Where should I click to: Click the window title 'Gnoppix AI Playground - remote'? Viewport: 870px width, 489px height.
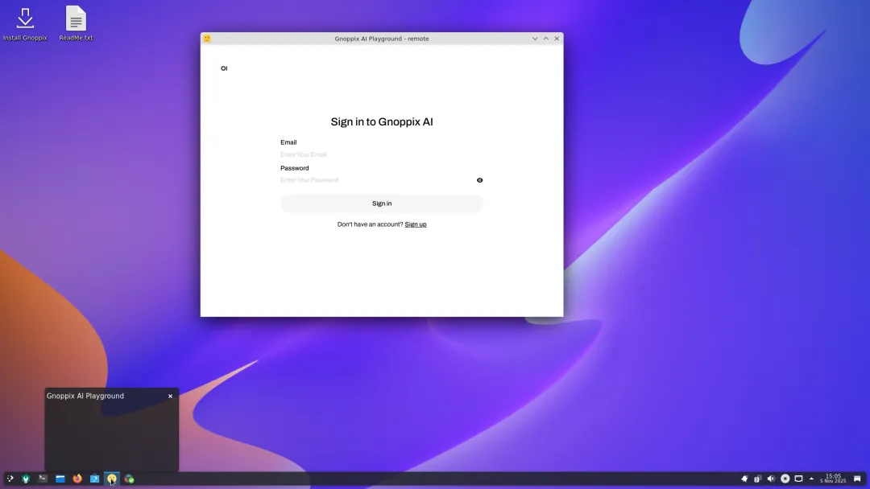coord(382,39)
